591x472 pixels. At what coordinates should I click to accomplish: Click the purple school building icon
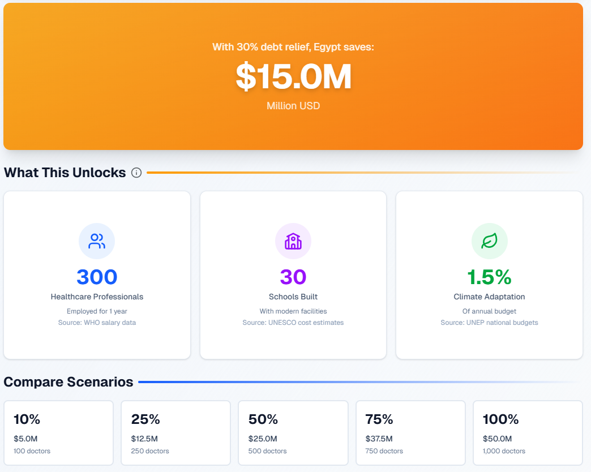[293, 241]
